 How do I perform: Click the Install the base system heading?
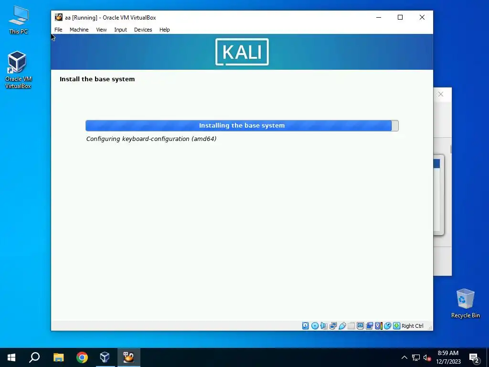[97, 79]
